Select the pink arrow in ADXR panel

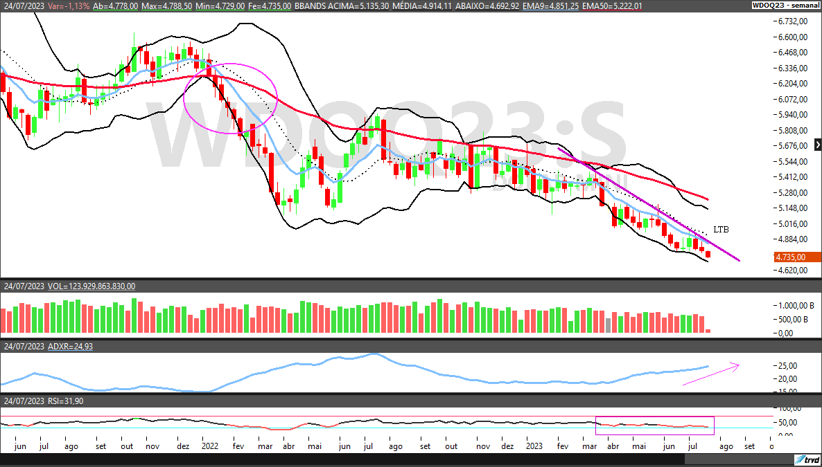tap(710, 374)
